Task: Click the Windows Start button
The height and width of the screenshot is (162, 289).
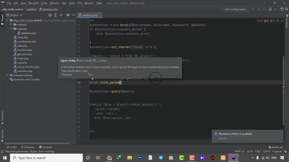Action: pos(5,158)
